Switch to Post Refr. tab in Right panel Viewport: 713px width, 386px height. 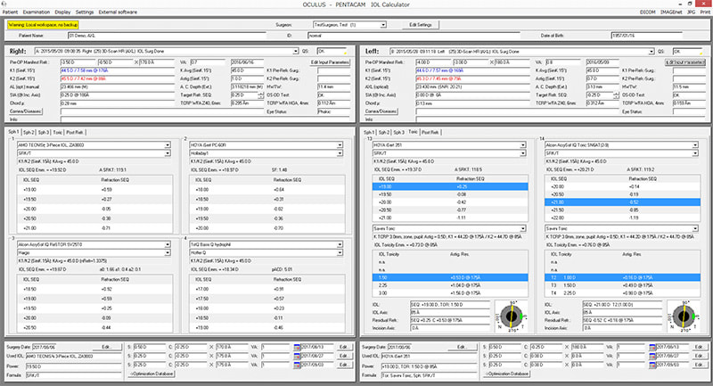pos(75,132)
